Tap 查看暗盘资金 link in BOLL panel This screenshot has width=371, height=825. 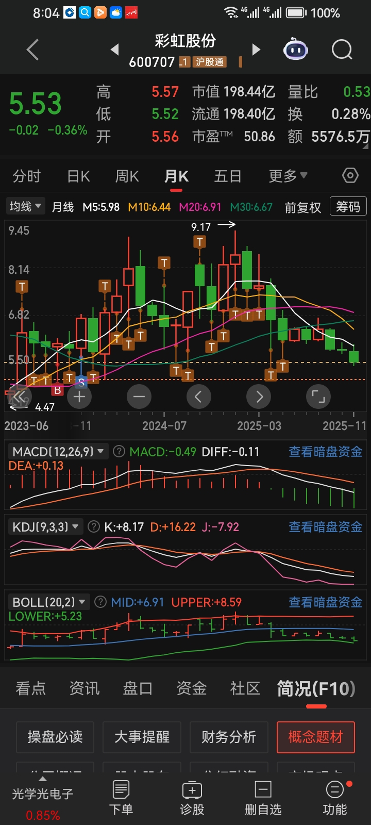click(x=325, y=602)
